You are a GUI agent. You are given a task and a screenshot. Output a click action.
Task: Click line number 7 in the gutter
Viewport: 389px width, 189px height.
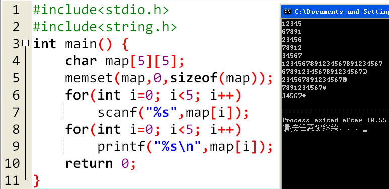[16, 113]
